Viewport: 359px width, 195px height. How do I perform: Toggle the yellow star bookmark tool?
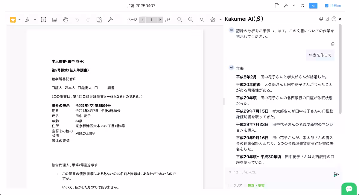[x=13, y=19]
